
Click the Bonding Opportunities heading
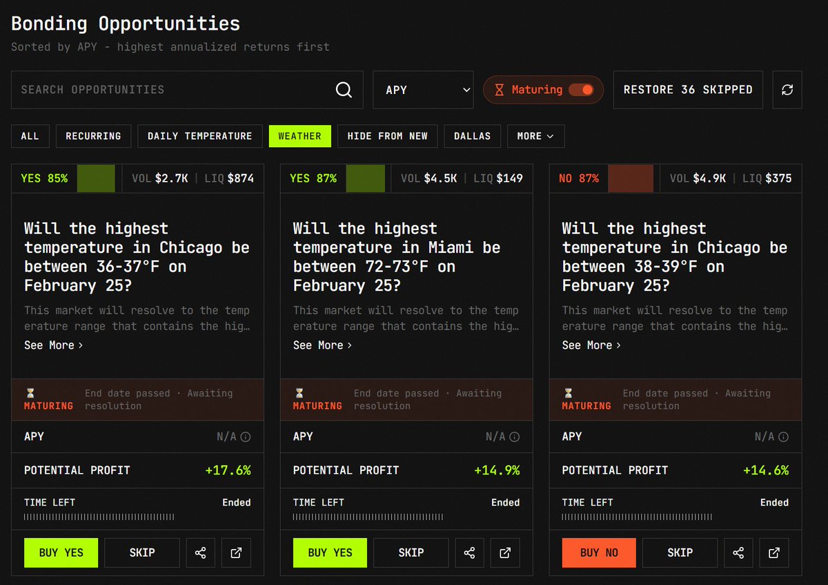tap(126, 23)
